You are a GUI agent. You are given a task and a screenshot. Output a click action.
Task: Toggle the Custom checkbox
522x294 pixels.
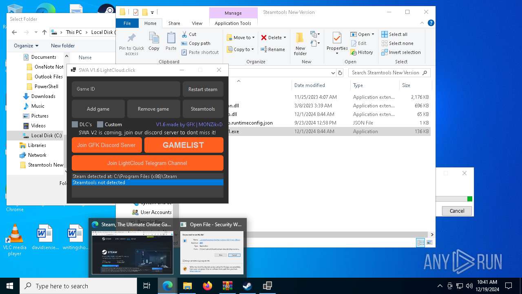click(100, 125)
